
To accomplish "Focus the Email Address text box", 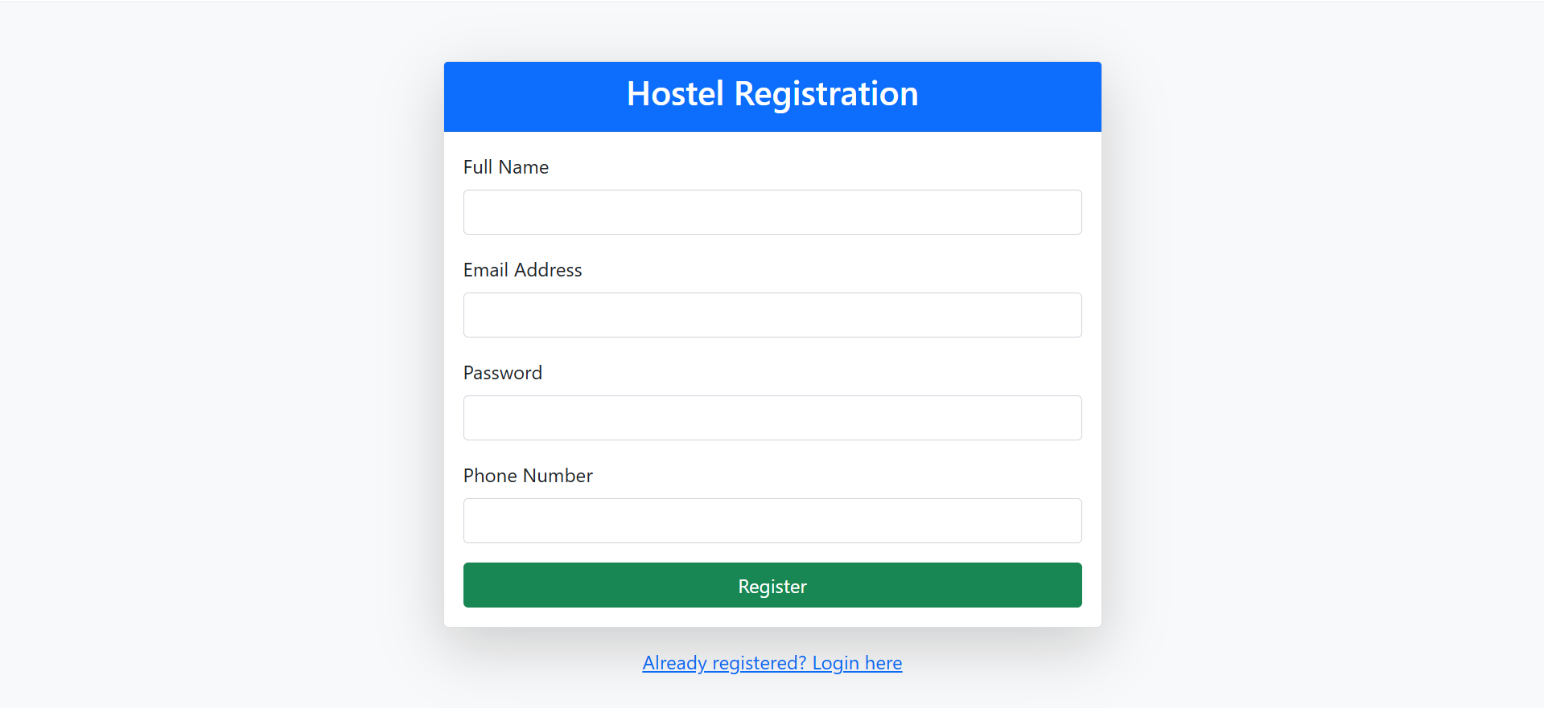I will (772, 315).
